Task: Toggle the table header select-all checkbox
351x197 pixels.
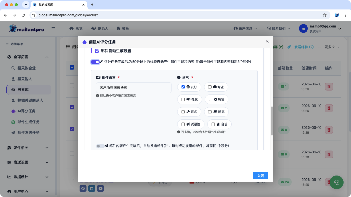Action: pos(72,67)
